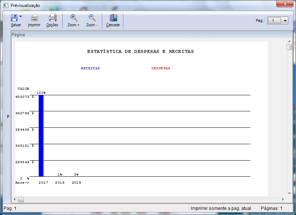Click the 345151 axis value
296x215 pixels.
pyautogui.click(x=22, y=146)
